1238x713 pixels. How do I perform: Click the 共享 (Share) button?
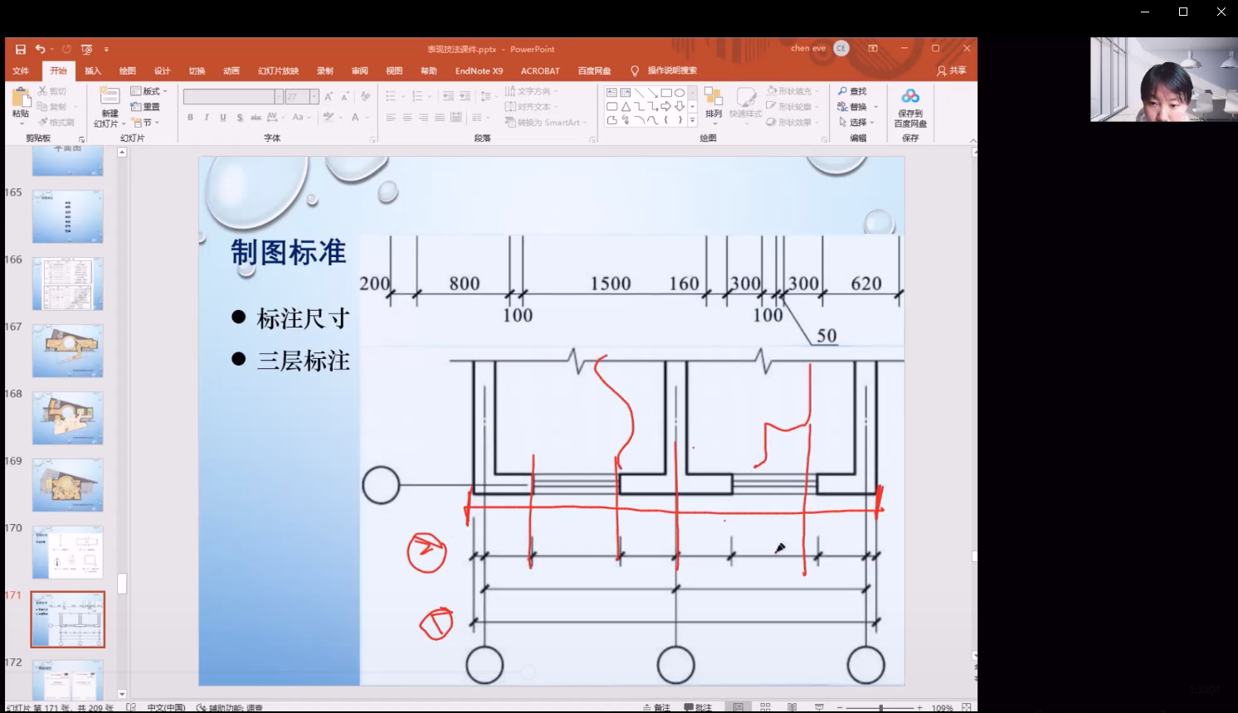coord(952,71)
